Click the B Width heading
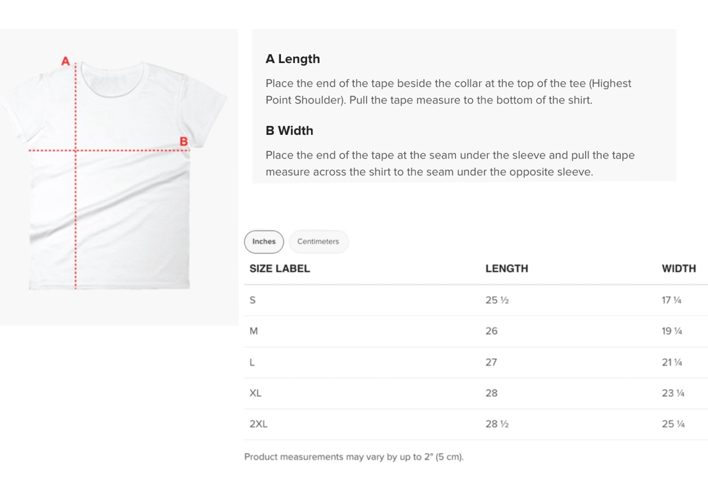This screenshot has width=708, height=483. point(289,130)
